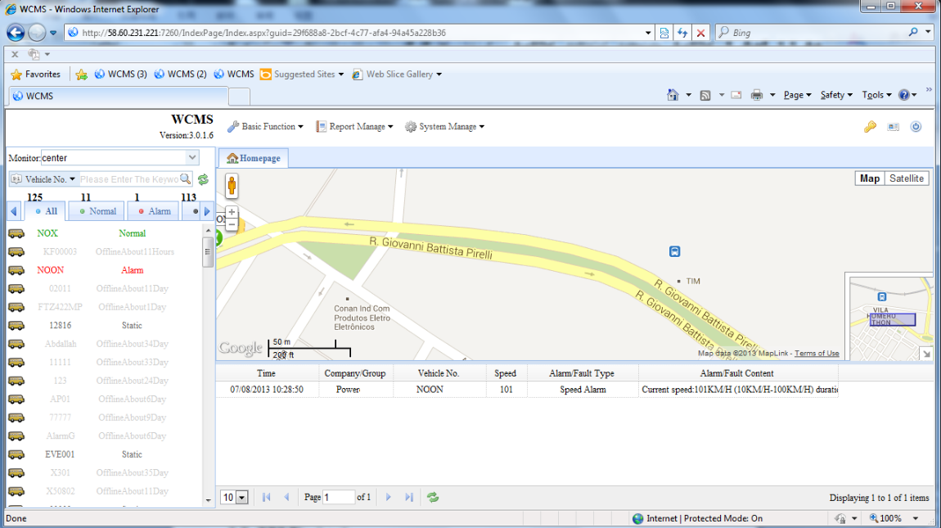Select the Alarm vehicle filter tab
Image resolution: width=941 pixels, height=528 pixels.
[153, 211]
